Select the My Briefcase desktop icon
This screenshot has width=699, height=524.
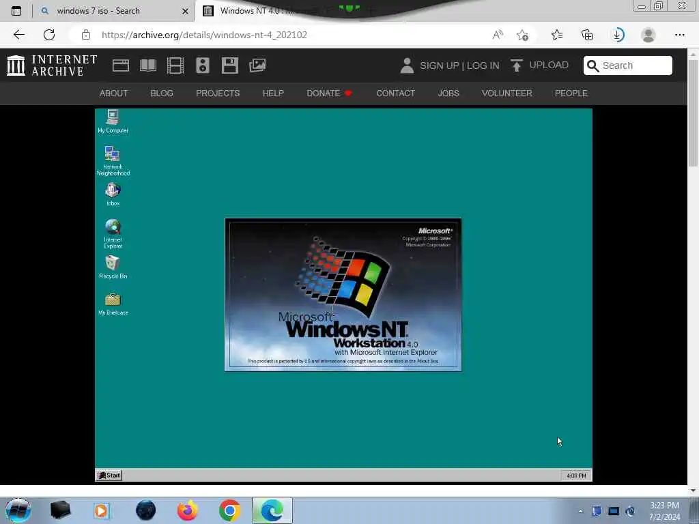tap(113, 304)
